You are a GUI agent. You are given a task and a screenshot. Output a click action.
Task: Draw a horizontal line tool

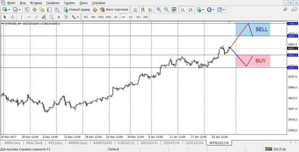point(29,17)
